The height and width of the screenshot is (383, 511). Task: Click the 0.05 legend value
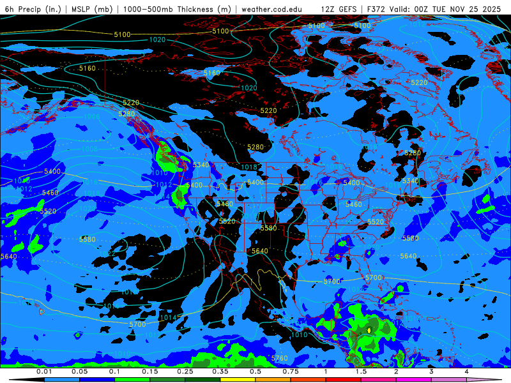coord(79,372)
